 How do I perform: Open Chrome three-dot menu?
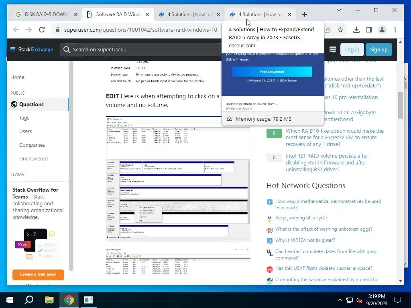[x=395, y=30]
